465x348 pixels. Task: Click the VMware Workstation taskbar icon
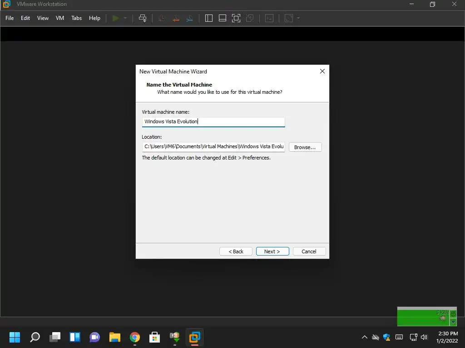[194, 337]
